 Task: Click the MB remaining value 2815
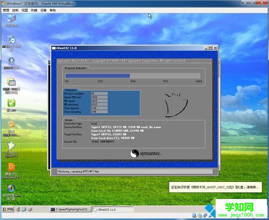[99, 105]
